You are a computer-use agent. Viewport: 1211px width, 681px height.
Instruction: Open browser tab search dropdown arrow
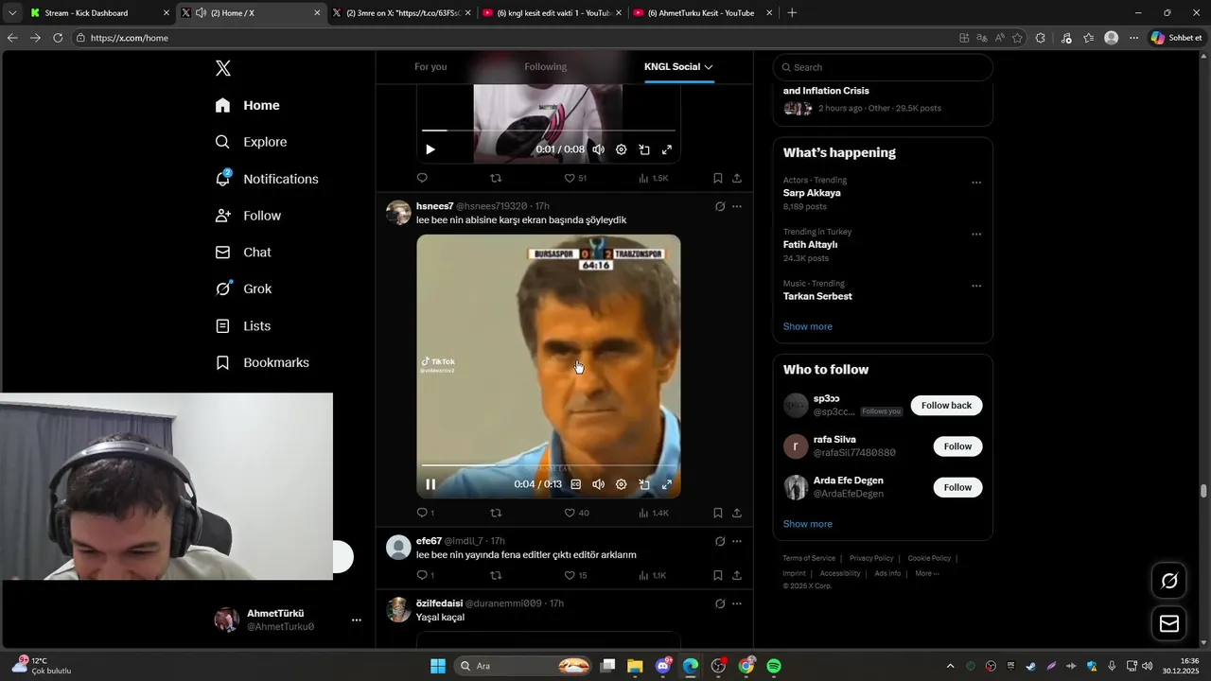12,13
